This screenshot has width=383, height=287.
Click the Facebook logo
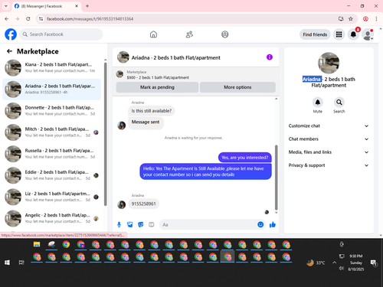[x=11, y=34]
